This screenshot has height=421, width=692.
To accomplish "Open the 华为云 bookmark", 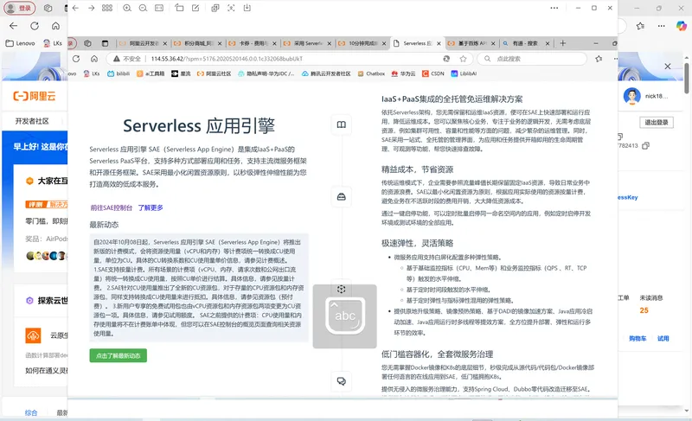I will pyautogui.click(x=403, y=73).
